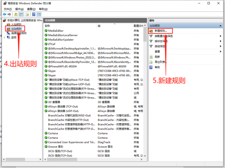Open 按组筛选 submenu
Screen dimensions: 225x168
(160, 46)
